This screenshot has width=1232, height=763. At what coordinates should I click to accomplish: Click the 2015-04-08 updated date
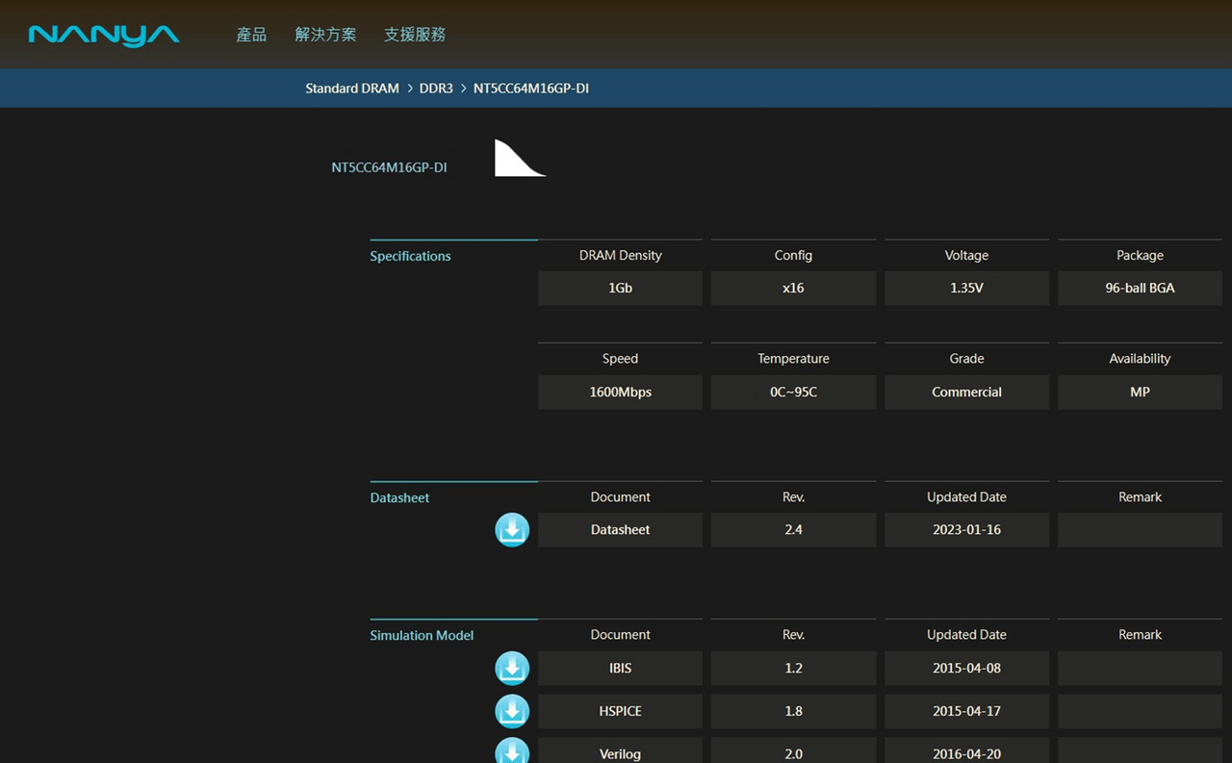(966, 669)
